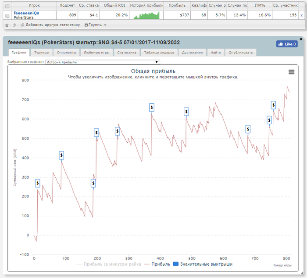Screen dimensions: 307x278
Task: Click the 'Общая прибыль' chart title
Action: coord(153,71)
